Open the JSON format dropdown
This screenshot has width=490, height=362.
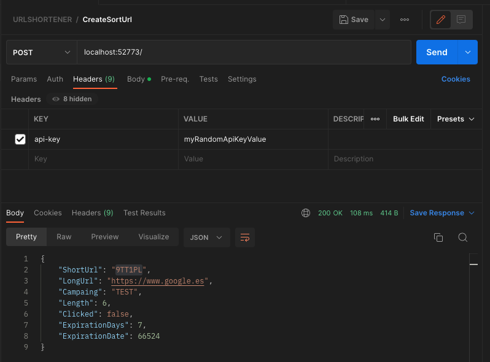(x=206, y=237)
